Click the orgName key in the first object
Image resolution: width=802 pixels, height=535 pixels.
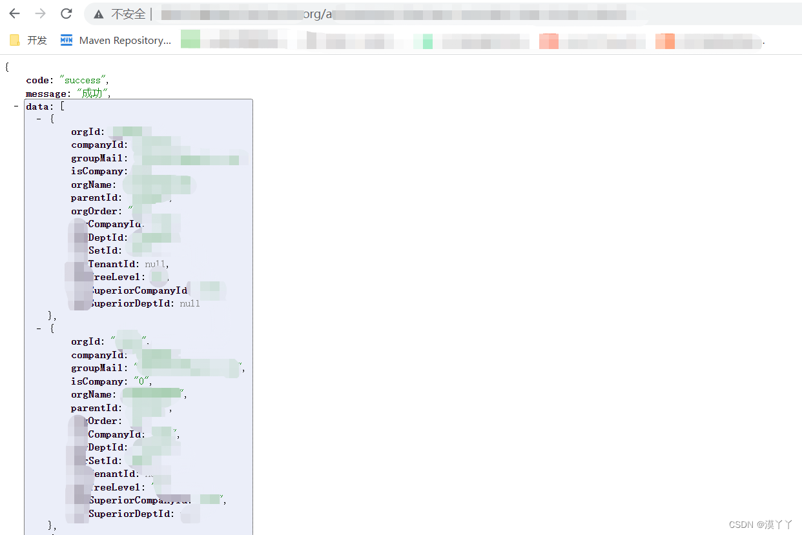(x=94, y=185)
